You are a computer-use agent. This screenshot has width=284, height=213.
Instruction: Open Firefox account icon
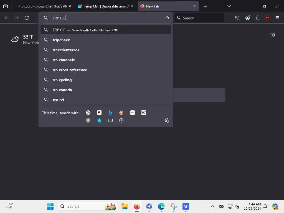[248, 18]
